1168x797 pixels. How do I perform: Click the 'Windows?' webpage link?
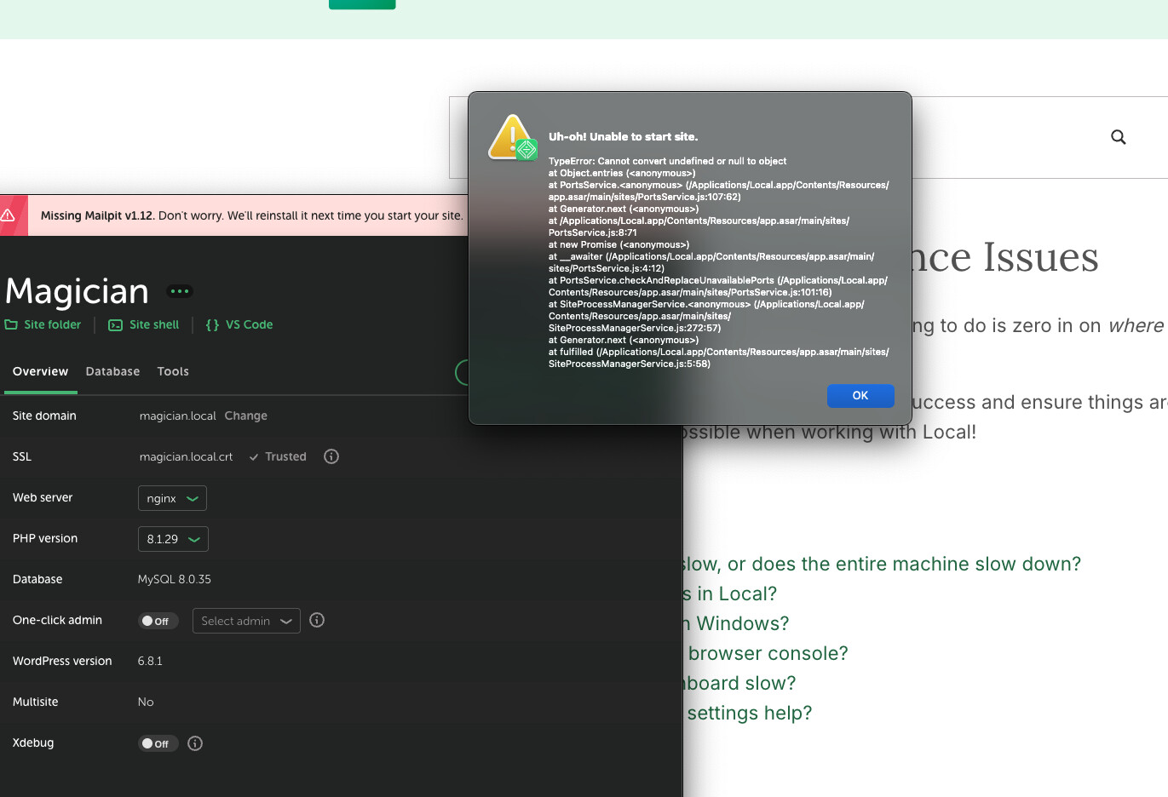736,623
